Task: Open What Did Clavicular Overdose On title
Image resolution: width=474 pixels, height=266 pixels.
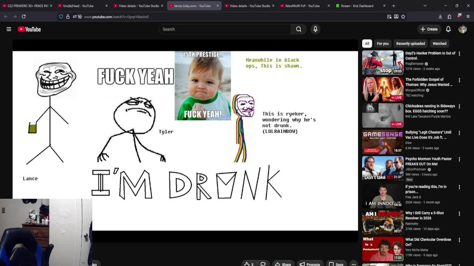Action: (428, 242)
